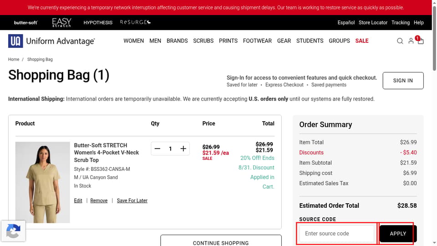Open the butter-soft brand logo

[x=25, y=23]
